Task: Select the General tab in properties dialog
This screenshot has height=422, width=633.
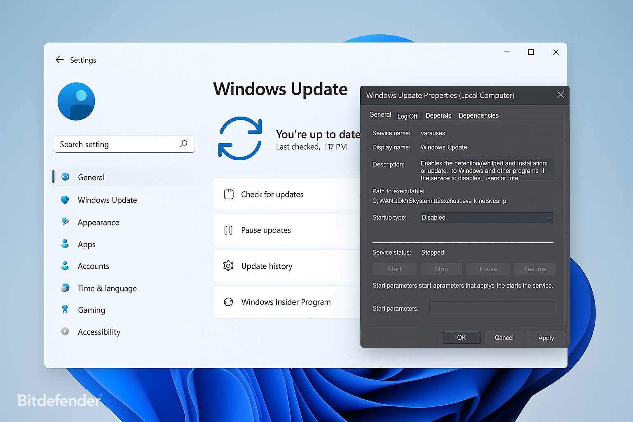Action: click(x=380, y=115)
